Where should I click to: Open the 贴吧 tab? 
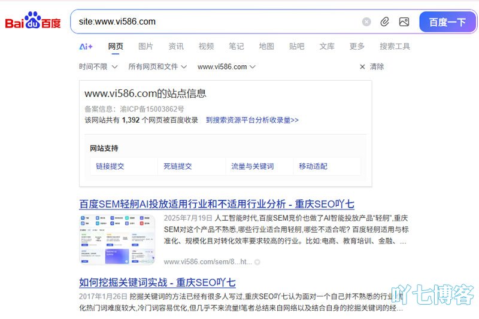(296, 47)
